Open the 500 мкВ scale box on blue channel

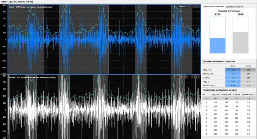(182, 7)
